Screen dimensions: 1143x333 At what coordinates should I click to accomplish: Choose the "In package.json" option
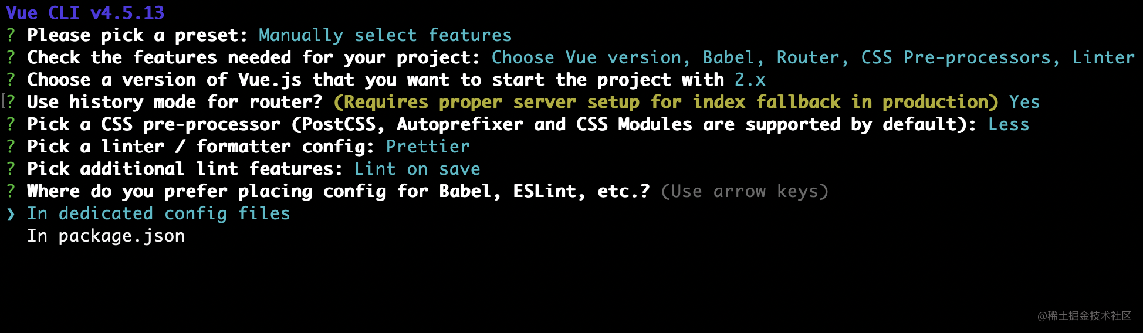tap(106, 236)
